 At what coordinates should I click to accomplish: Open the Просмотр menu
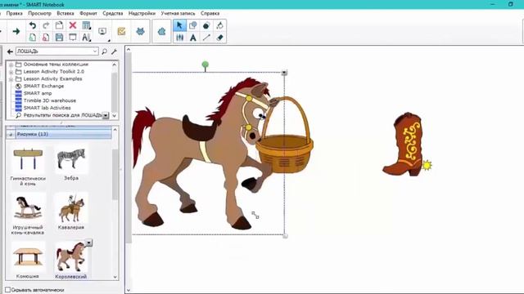[40, 13]
